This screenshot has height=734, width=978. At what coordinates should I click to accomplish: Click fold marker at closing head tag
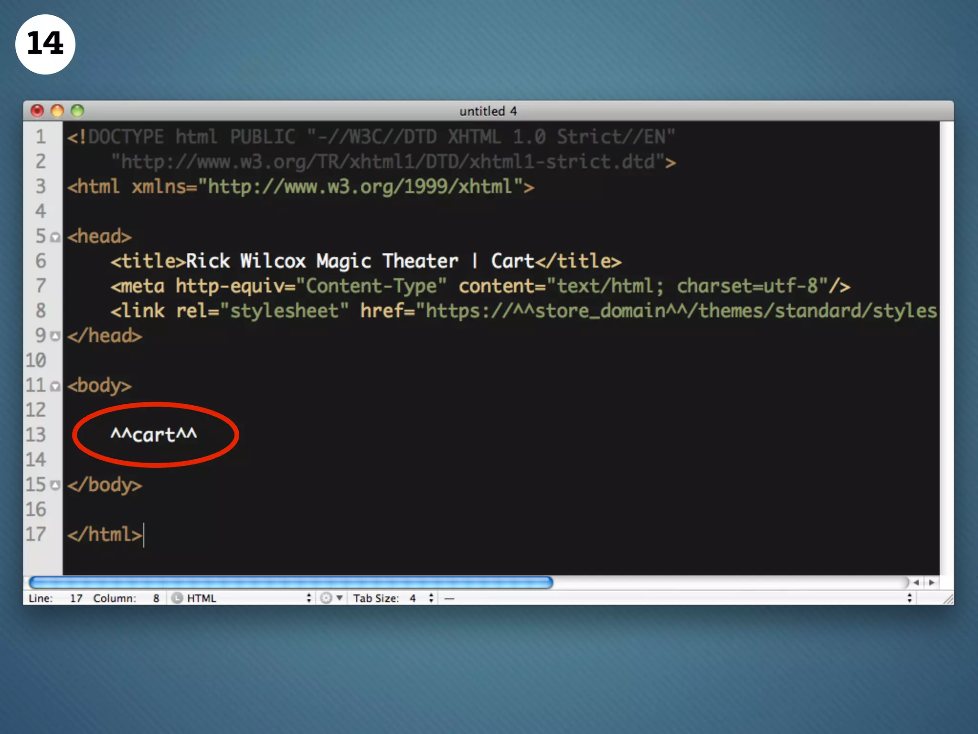pyautogui.click(x=55, y=336)
